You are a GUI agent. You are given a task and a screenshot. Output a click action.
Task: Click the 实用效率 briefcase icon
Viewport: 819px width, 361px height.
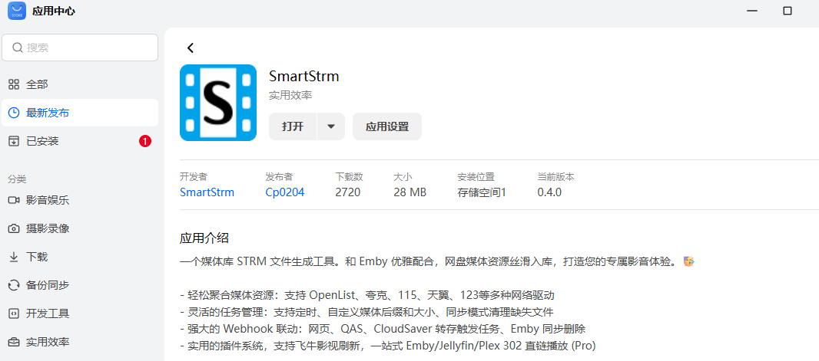[14, 343]
